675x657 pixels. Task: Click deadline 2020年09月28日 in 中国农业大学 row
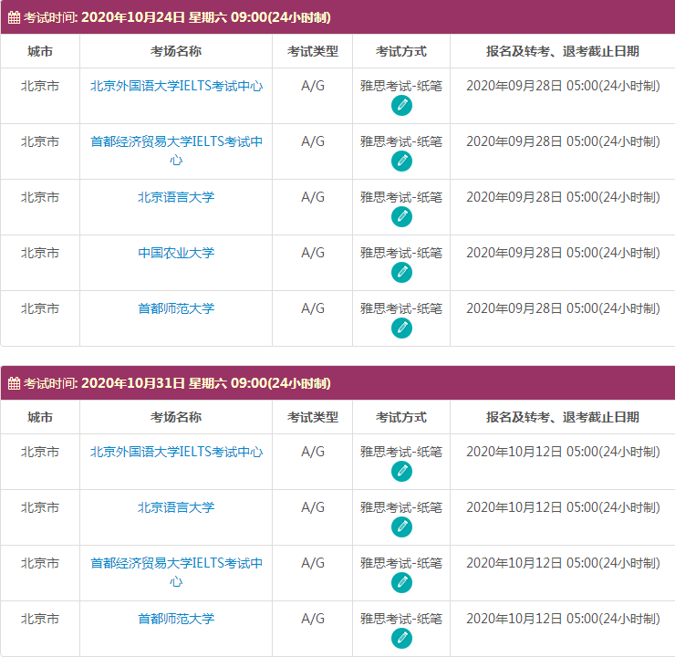(x=563, y=253)
